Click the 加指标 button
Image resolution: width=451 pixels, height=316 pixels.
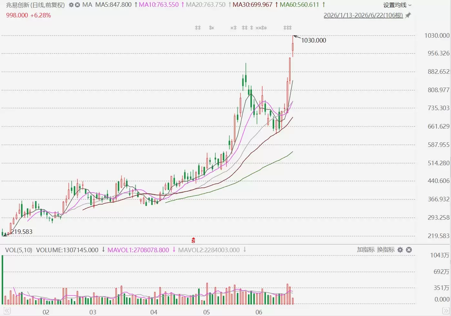tap(366, 250)
